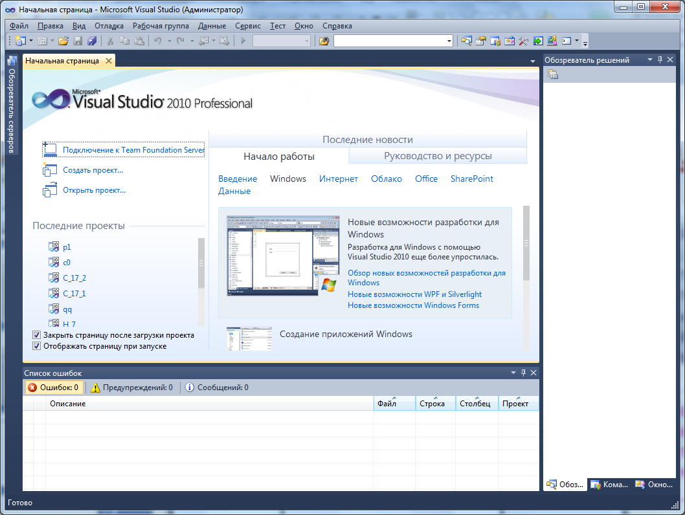Image resolution: width=685 pixels, height=515 pixels.
Task: Open the Object Browser toolbar icon
Action: tap(510, 41)
